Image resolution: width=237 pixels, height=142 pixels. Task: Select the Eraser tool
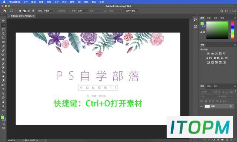pyautogui.click(x=3, y=68)
